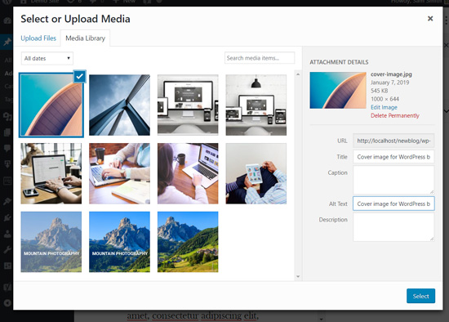
Task: Select the laptop typing at desk thumbnail
Action: click(51, 173)
